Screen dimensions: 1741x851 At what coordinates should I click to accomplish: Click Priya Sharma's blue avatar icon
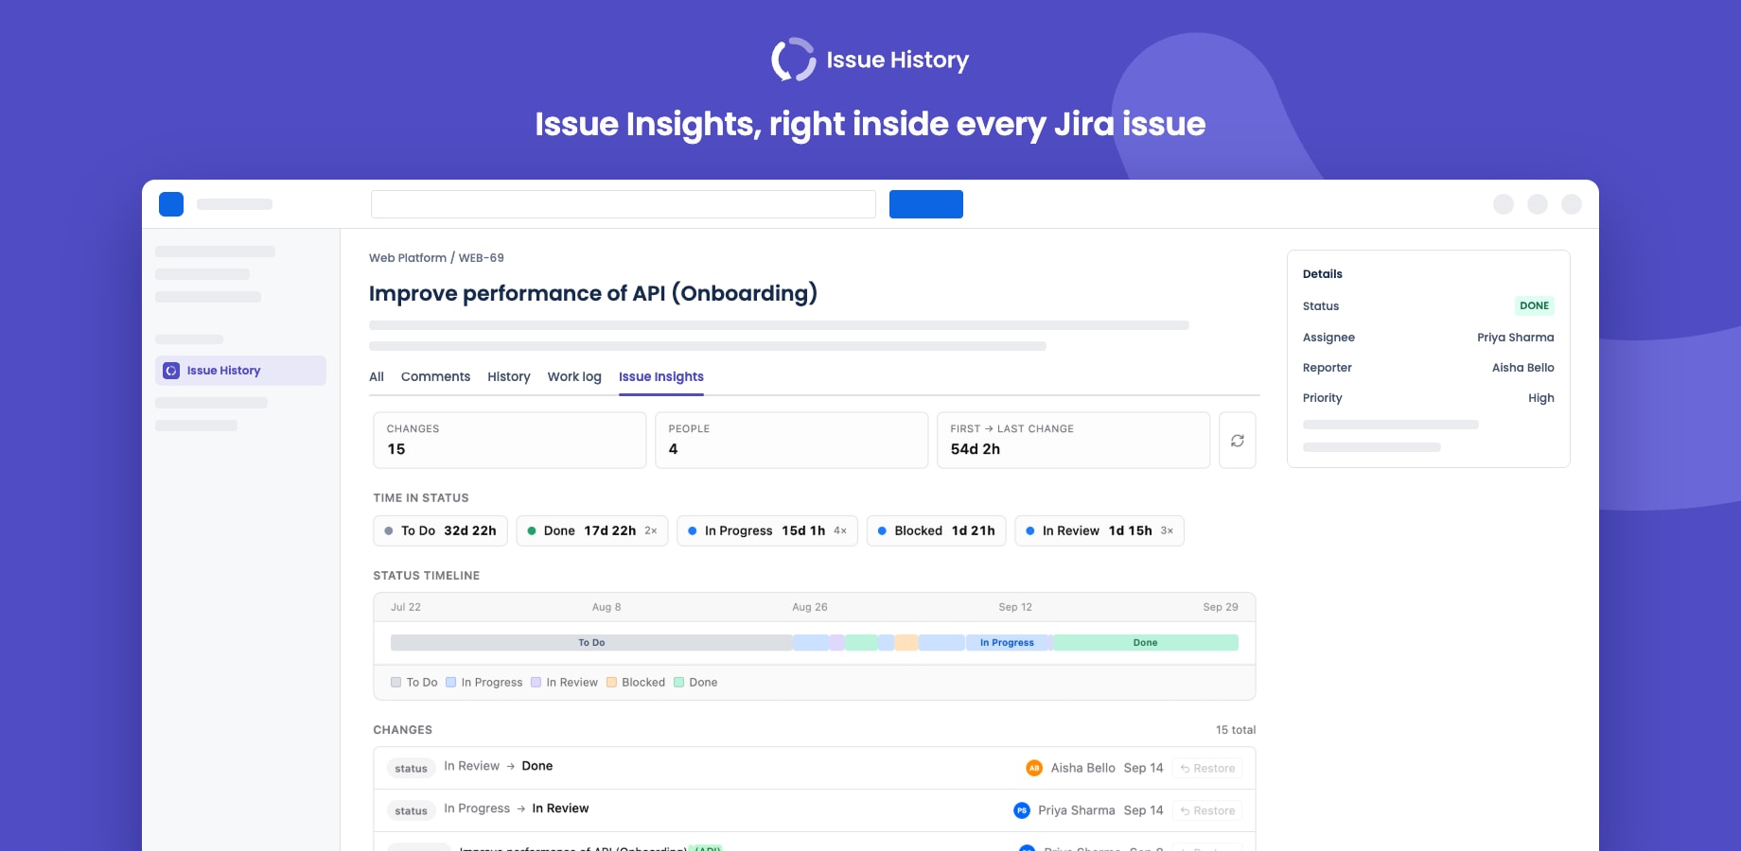point(1022,810)
